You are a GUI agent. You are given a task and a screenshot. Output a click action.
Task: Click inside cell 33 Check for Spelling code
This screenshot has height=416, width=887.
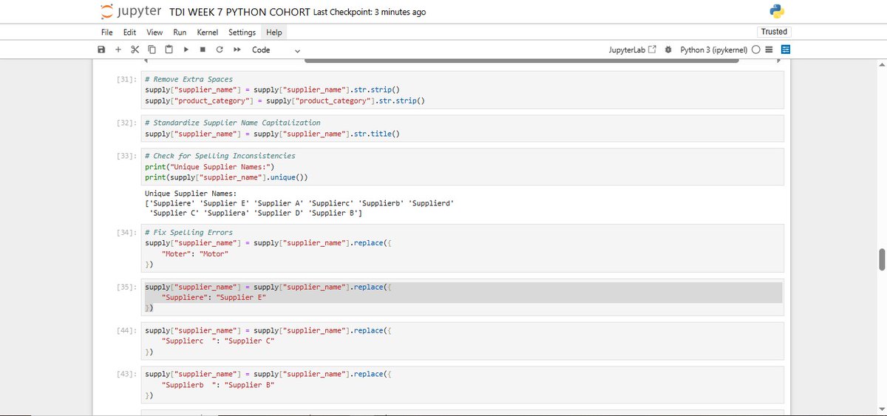(462, 166)
